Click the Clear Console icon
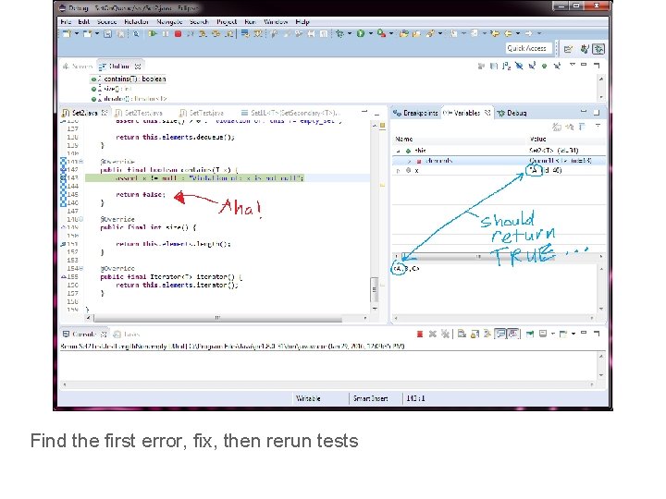Image resolution: width=666 pixels, height=499 pixels. pos(462,334)
